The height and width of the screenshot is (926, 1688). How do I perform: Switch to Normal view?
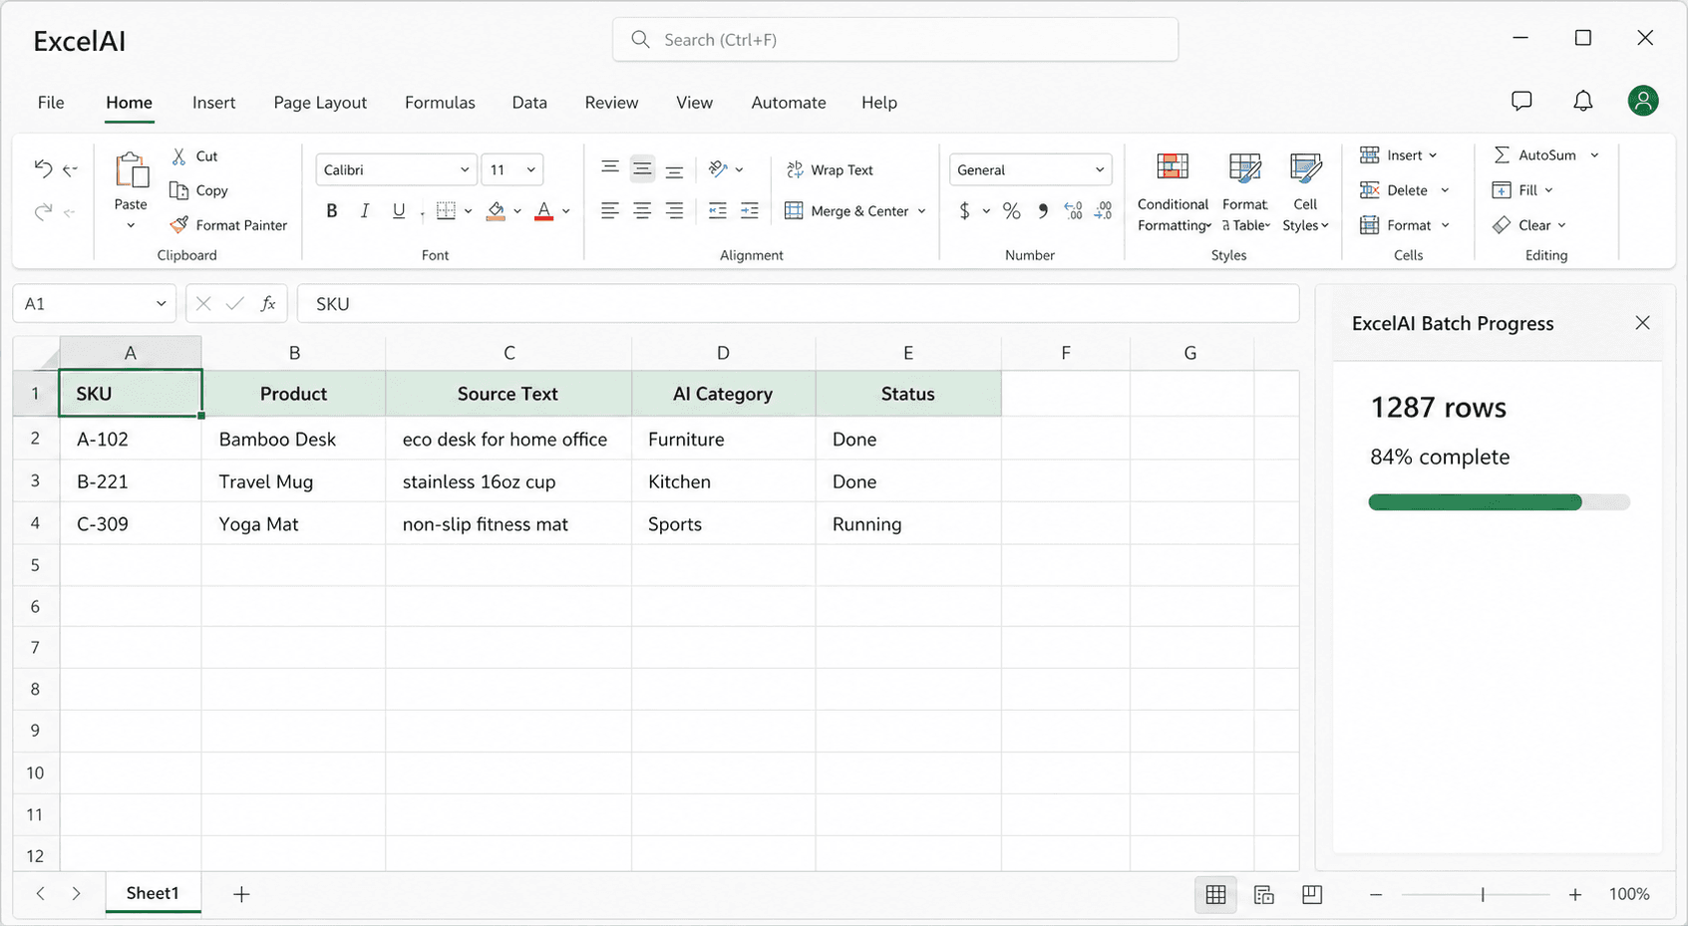click(x=1215, y=895)
